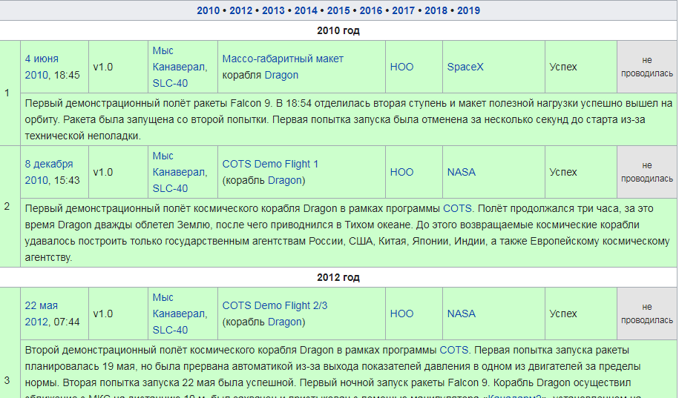
Task: Select v1.0 cell in the 8 декабря row
Action: pyautogui.click(x=118, y=172)
